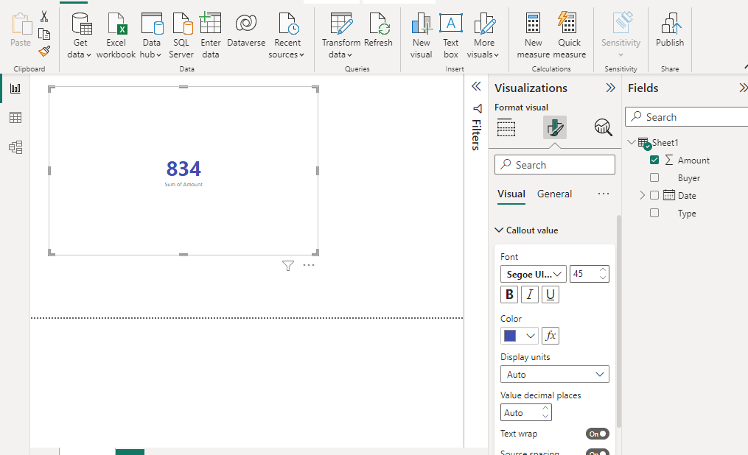This screenshot has height=455, width=748.
Task: Click the conditional formatting fx button
Action: point(550,336)
